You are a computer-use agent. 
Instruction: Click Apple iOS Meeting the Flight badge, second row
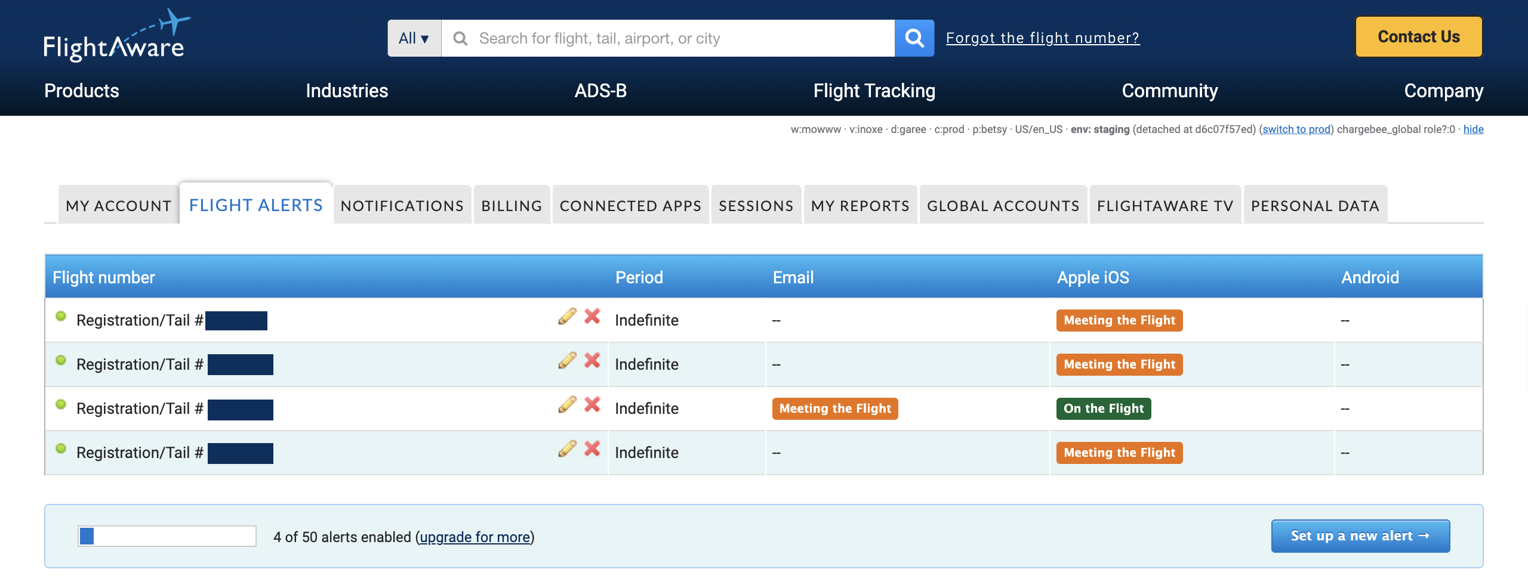click(x=1119, y=364)
